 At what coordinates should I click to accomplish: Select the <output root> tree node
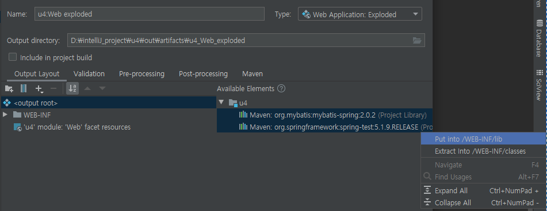point(109,103)
